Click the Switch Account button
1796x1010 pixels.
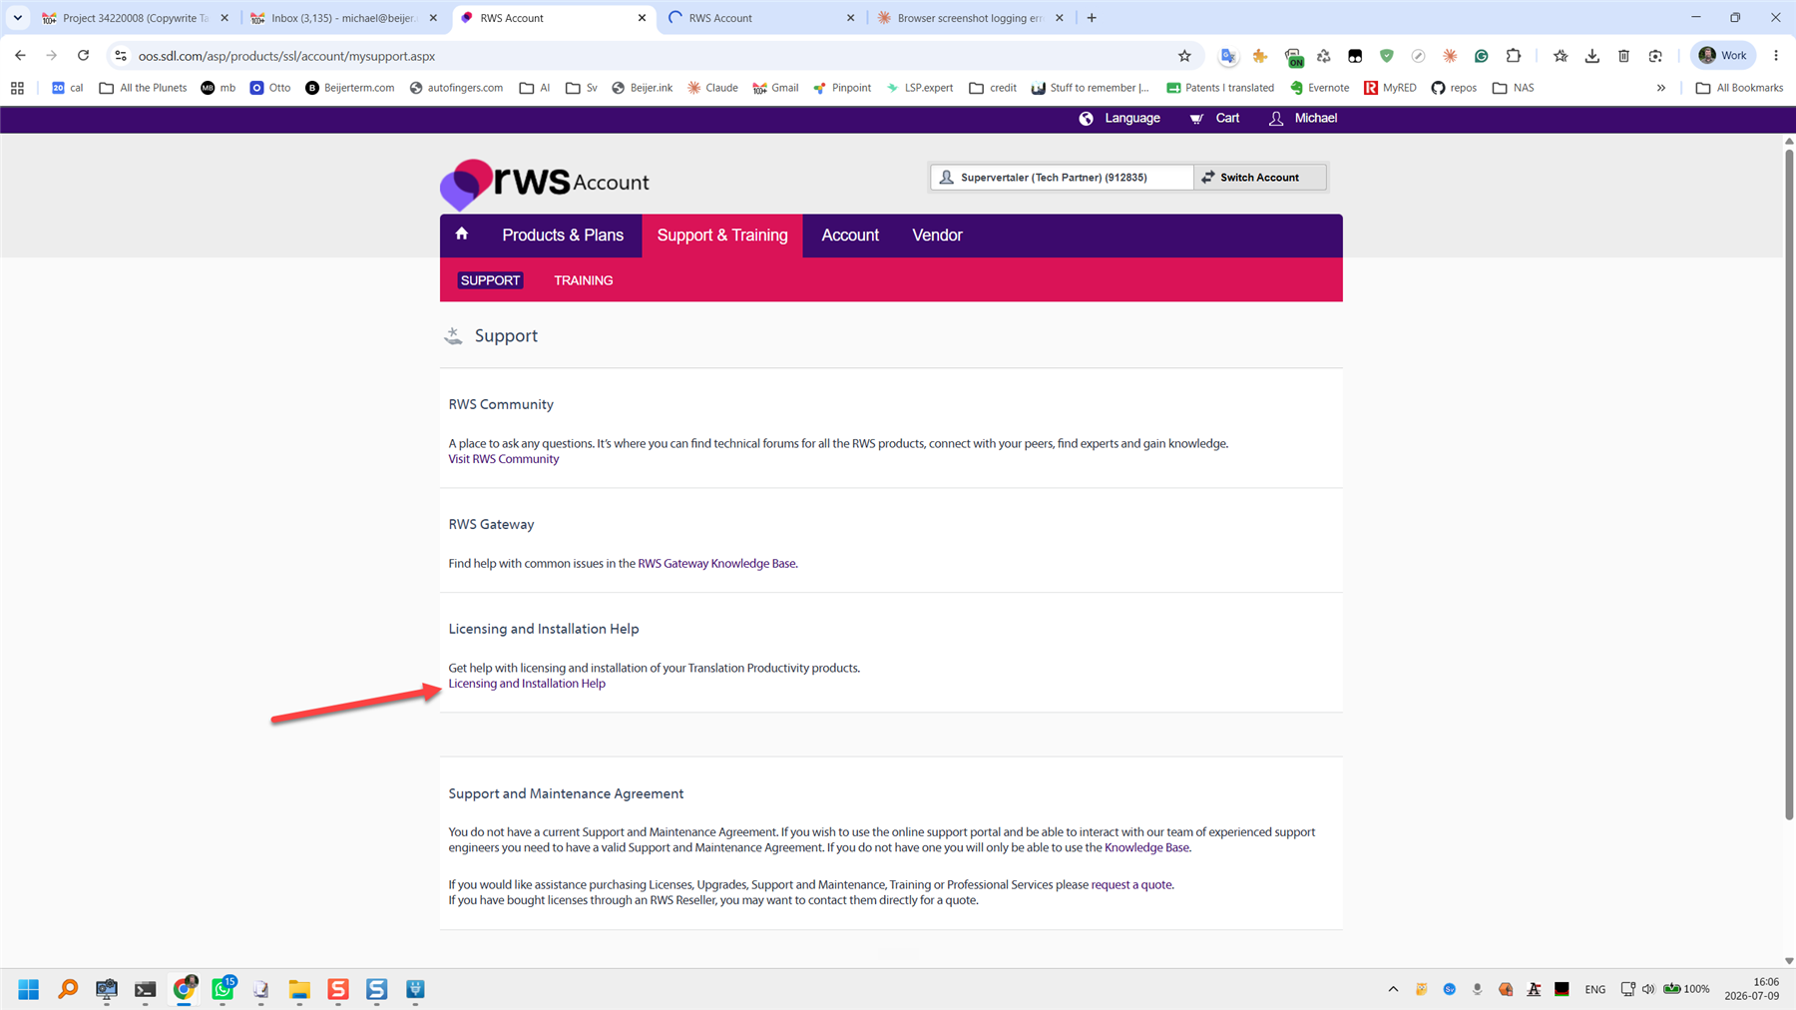(1260, 178)
